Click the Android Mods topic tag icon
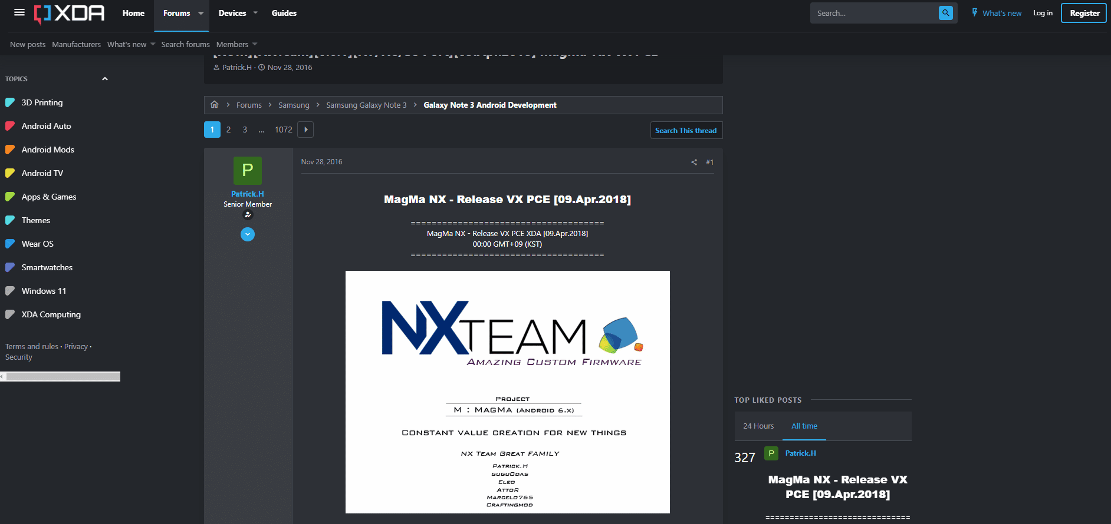The image size is (1111, 524). click(10, 150)
